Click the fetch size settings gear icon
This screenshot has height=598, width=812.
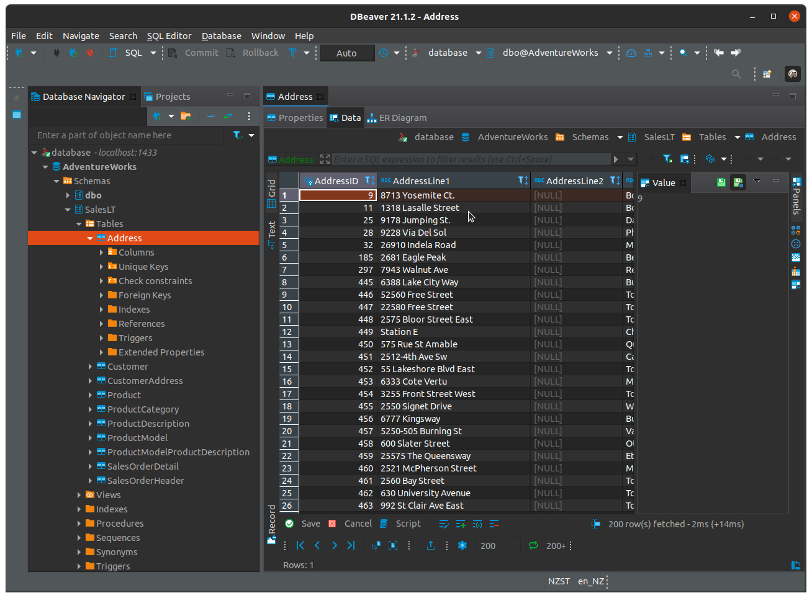[462, 545]
